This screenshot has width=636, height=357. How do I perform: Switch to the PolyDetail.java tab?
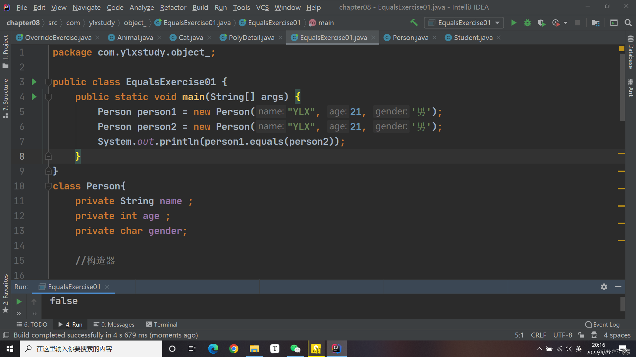(x=251, y=38)
